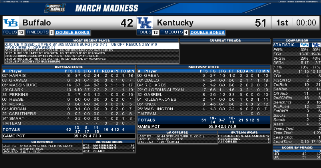Click the Buffalo UB team logo

(x=11, y=23)
